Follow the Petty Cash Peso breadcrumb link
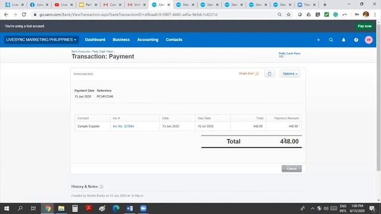 click(102, 52)
